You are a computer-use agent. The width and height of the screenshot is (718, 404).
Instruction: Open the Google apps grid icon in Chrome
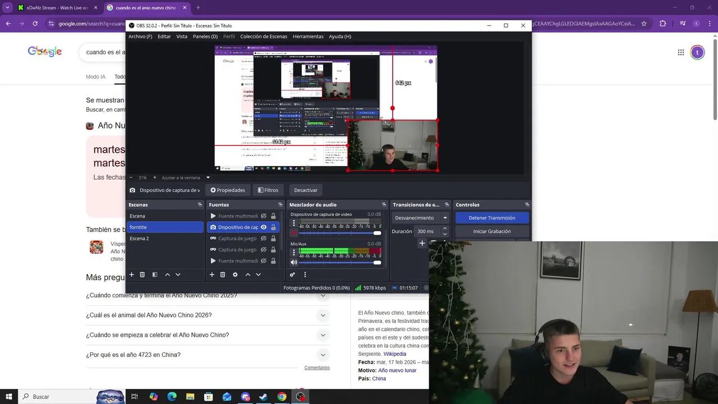(680, 52)
